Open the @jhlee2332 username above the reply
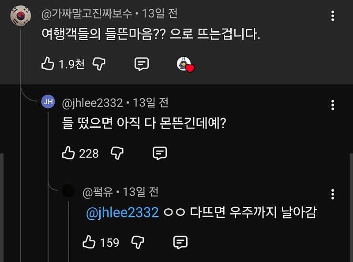This screenshot has width=353, height=262. coord(92,103)
